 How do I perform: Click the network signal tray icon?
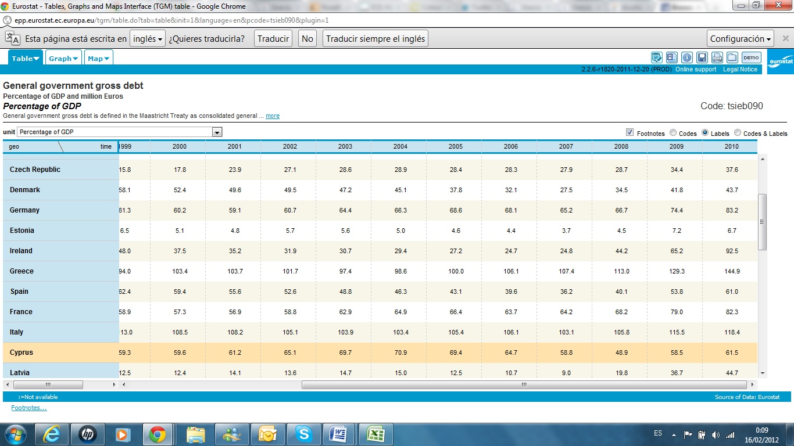(x=729, y=434)
